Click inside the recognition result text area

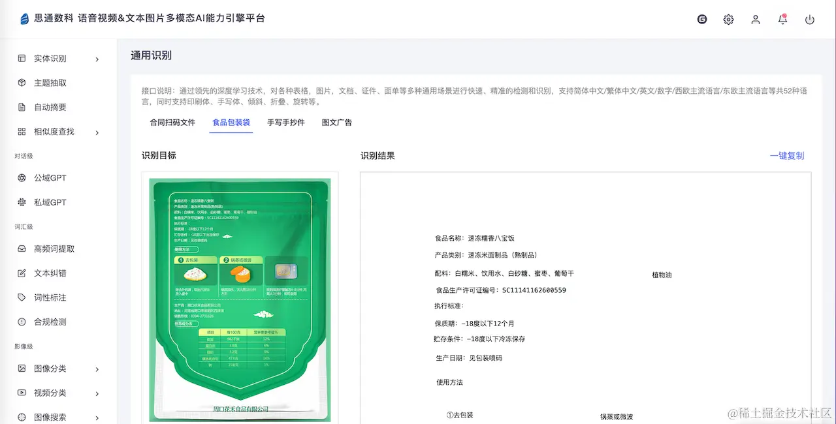[x=585, y=294]
